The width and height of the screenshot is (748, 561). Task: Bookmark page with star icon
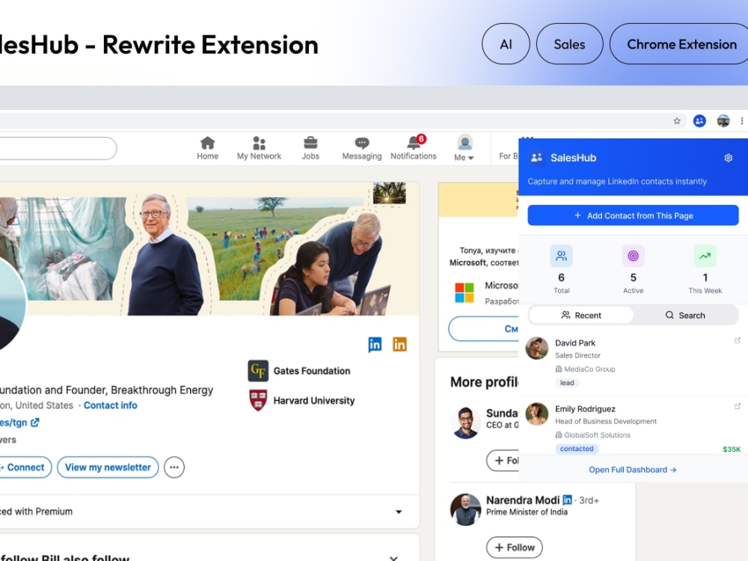click(x=676, y=120)
